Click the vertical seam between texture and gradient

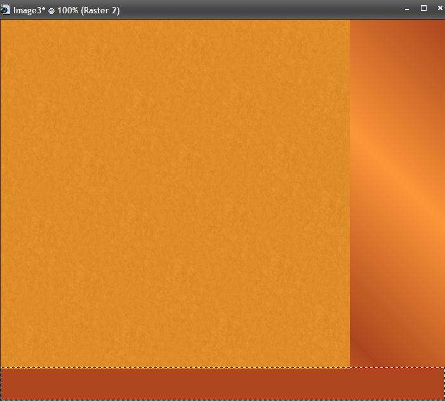(350, 190)
